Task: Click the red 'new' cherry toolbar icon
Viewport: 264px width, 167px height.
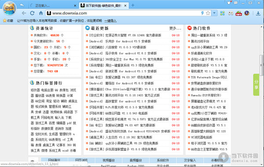Action: point(239,13)
